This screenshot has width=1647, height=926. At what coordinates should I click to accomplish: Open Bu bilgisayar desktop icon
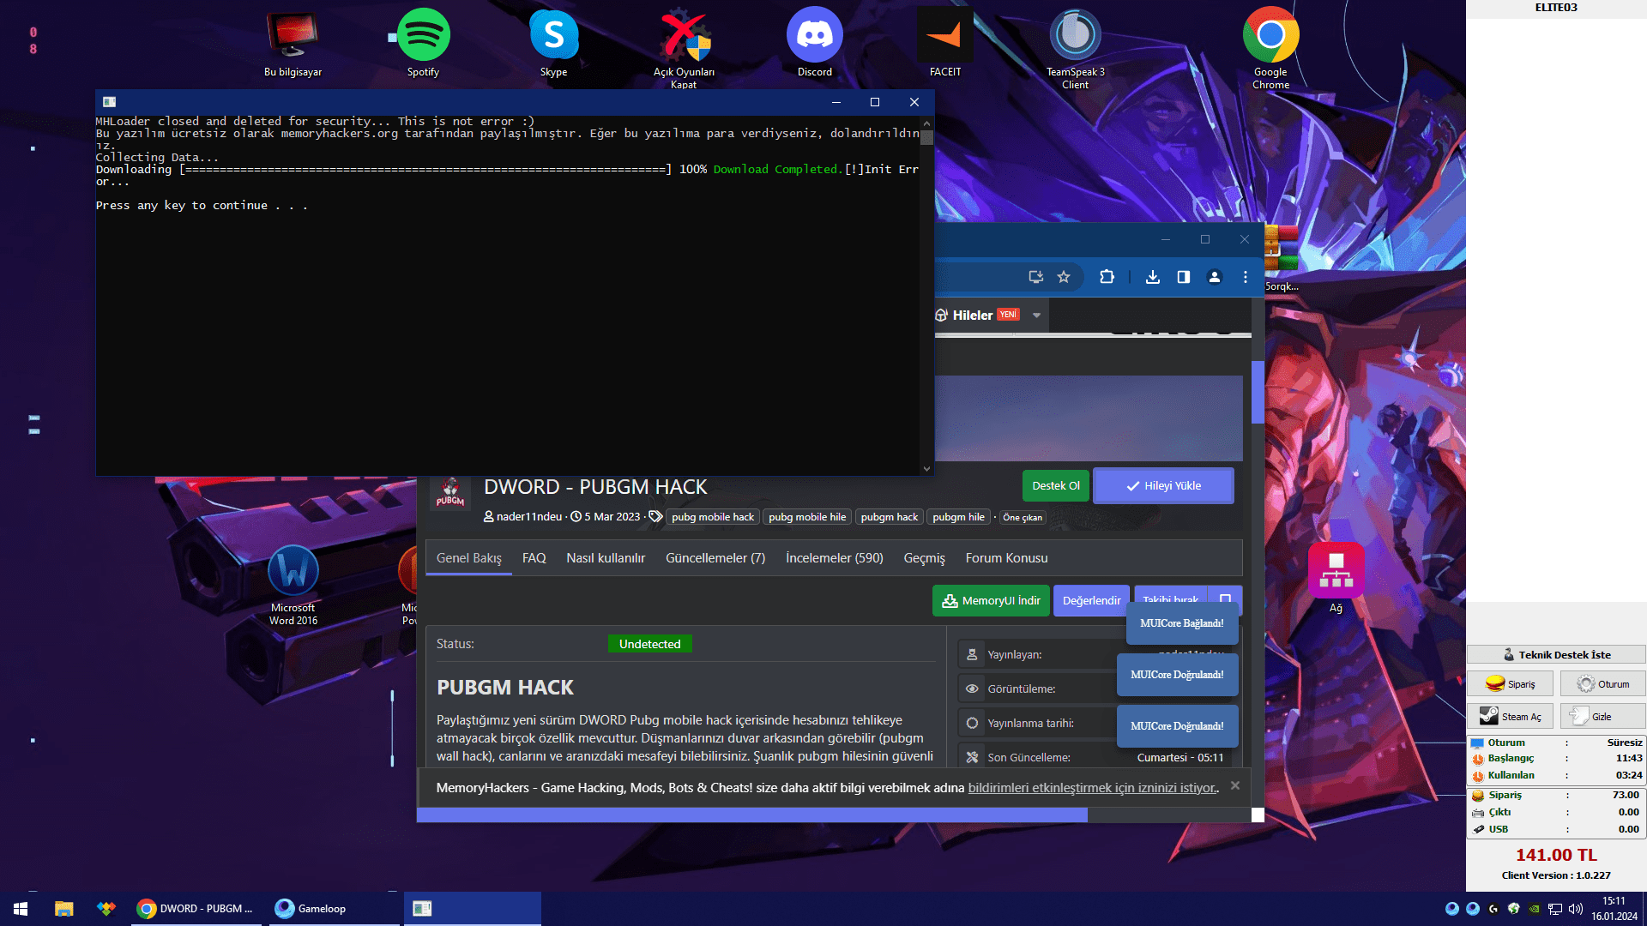pyautogui.click(x=293, y=43)
